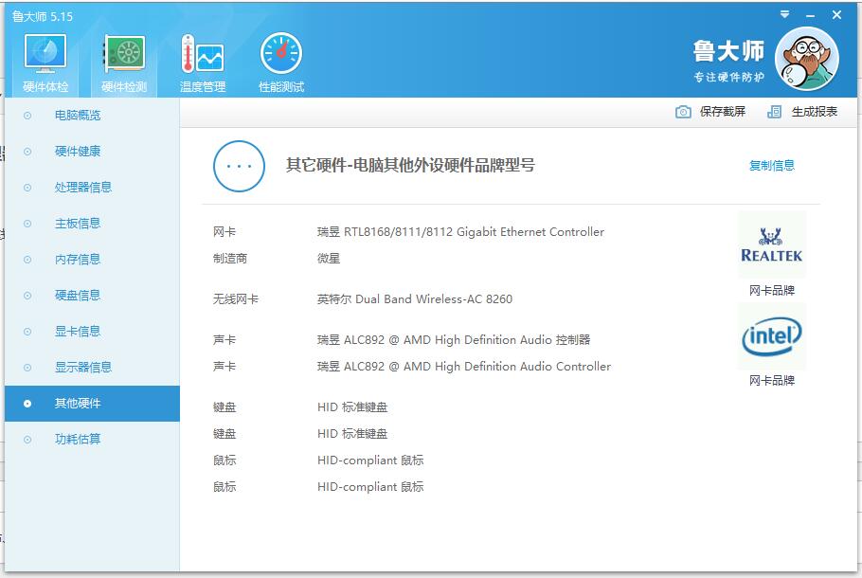Click ALC892 AMD High Definition Audio Controller text
862x578 pixels.
tap(464, 367)
